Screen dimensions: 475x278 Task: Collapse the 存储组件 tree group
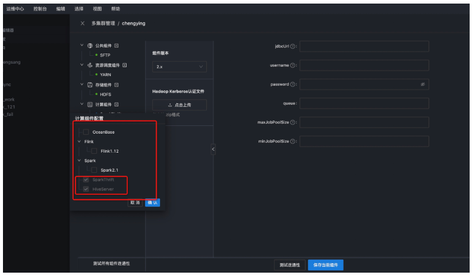coord(82,84)
